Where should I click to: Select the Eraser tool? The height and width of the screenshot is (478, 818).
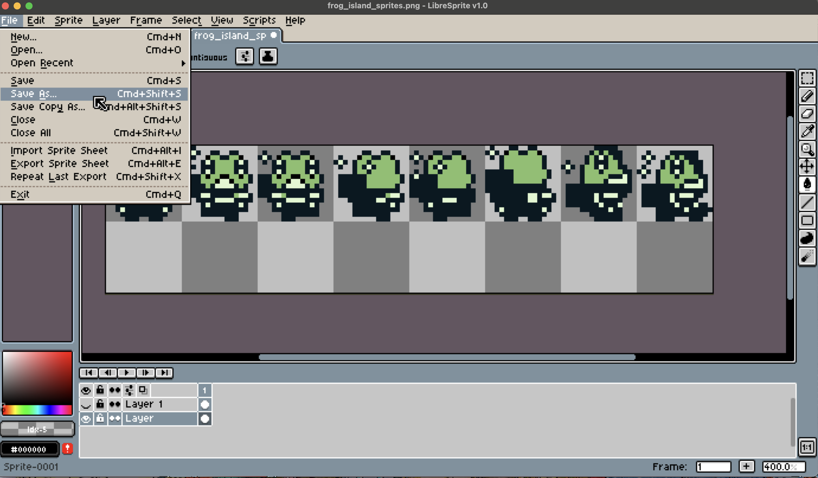[807, 114]
